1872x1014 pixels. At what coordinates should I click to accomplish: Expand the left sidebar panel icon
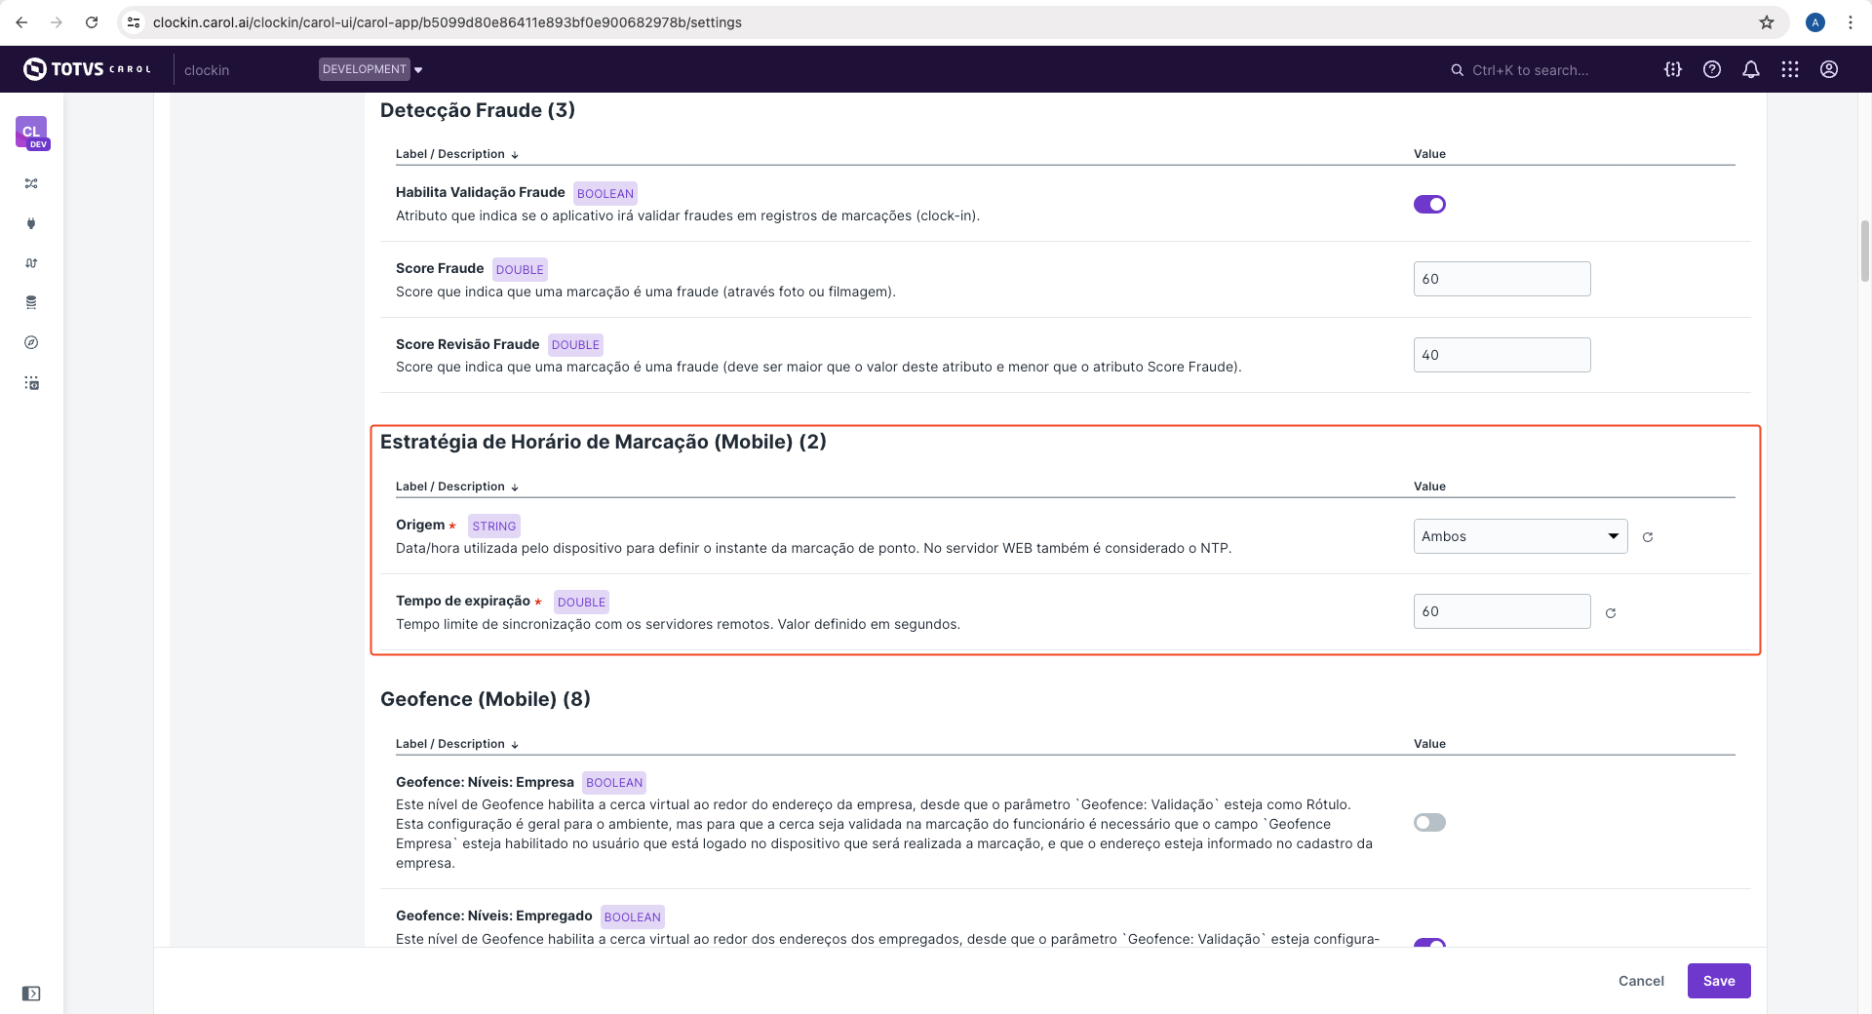pos(31,994)
